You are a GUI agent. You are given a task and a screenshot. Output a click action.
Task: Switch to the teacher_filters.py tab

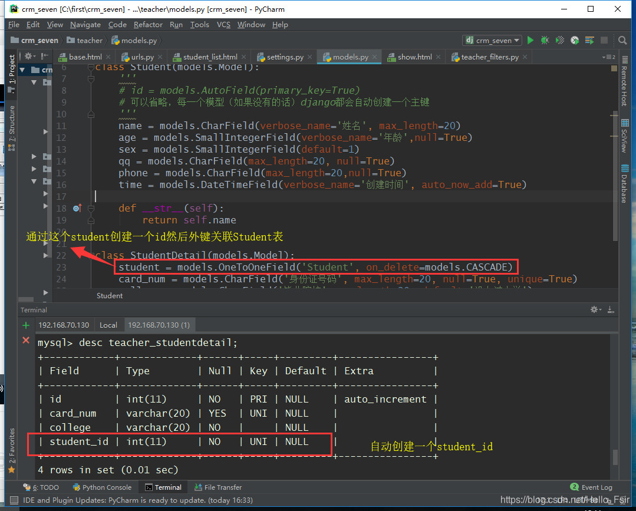pos(490,57)
